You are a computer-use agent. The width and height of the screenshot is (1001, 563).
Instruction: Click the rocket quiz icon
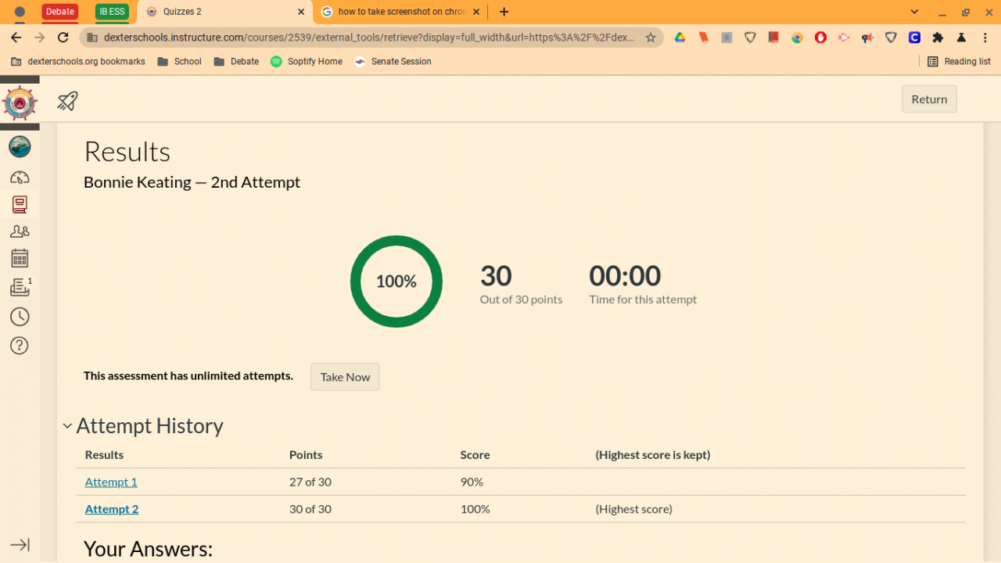coord(68,100)
